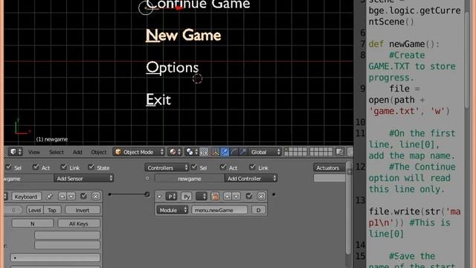
Task: Open the Object menu
Action: [99, 152]
